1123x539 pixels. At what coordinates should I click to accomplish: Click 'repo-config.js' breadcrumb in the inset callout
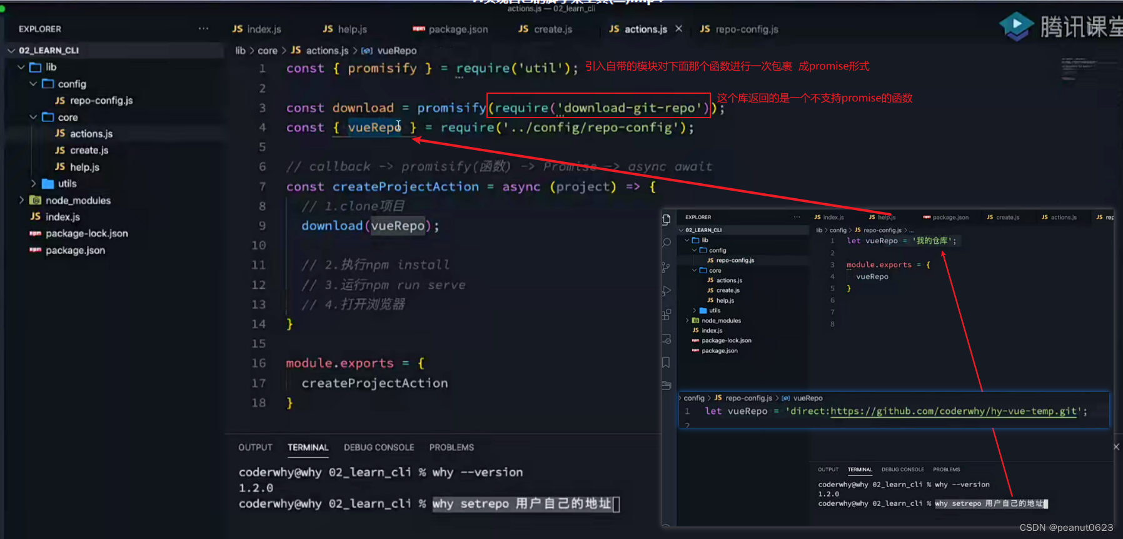[x=748, y=398]
